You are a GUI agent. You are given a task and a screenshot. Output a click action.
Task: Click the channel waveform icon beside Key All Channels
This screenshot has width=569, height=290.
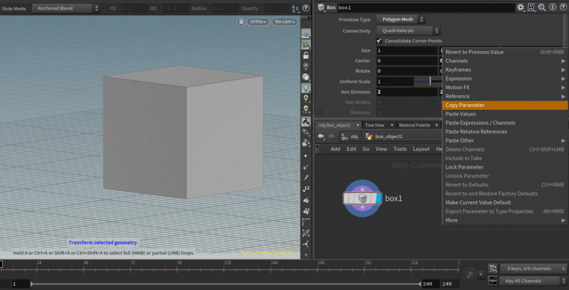(x=493, y=281)
